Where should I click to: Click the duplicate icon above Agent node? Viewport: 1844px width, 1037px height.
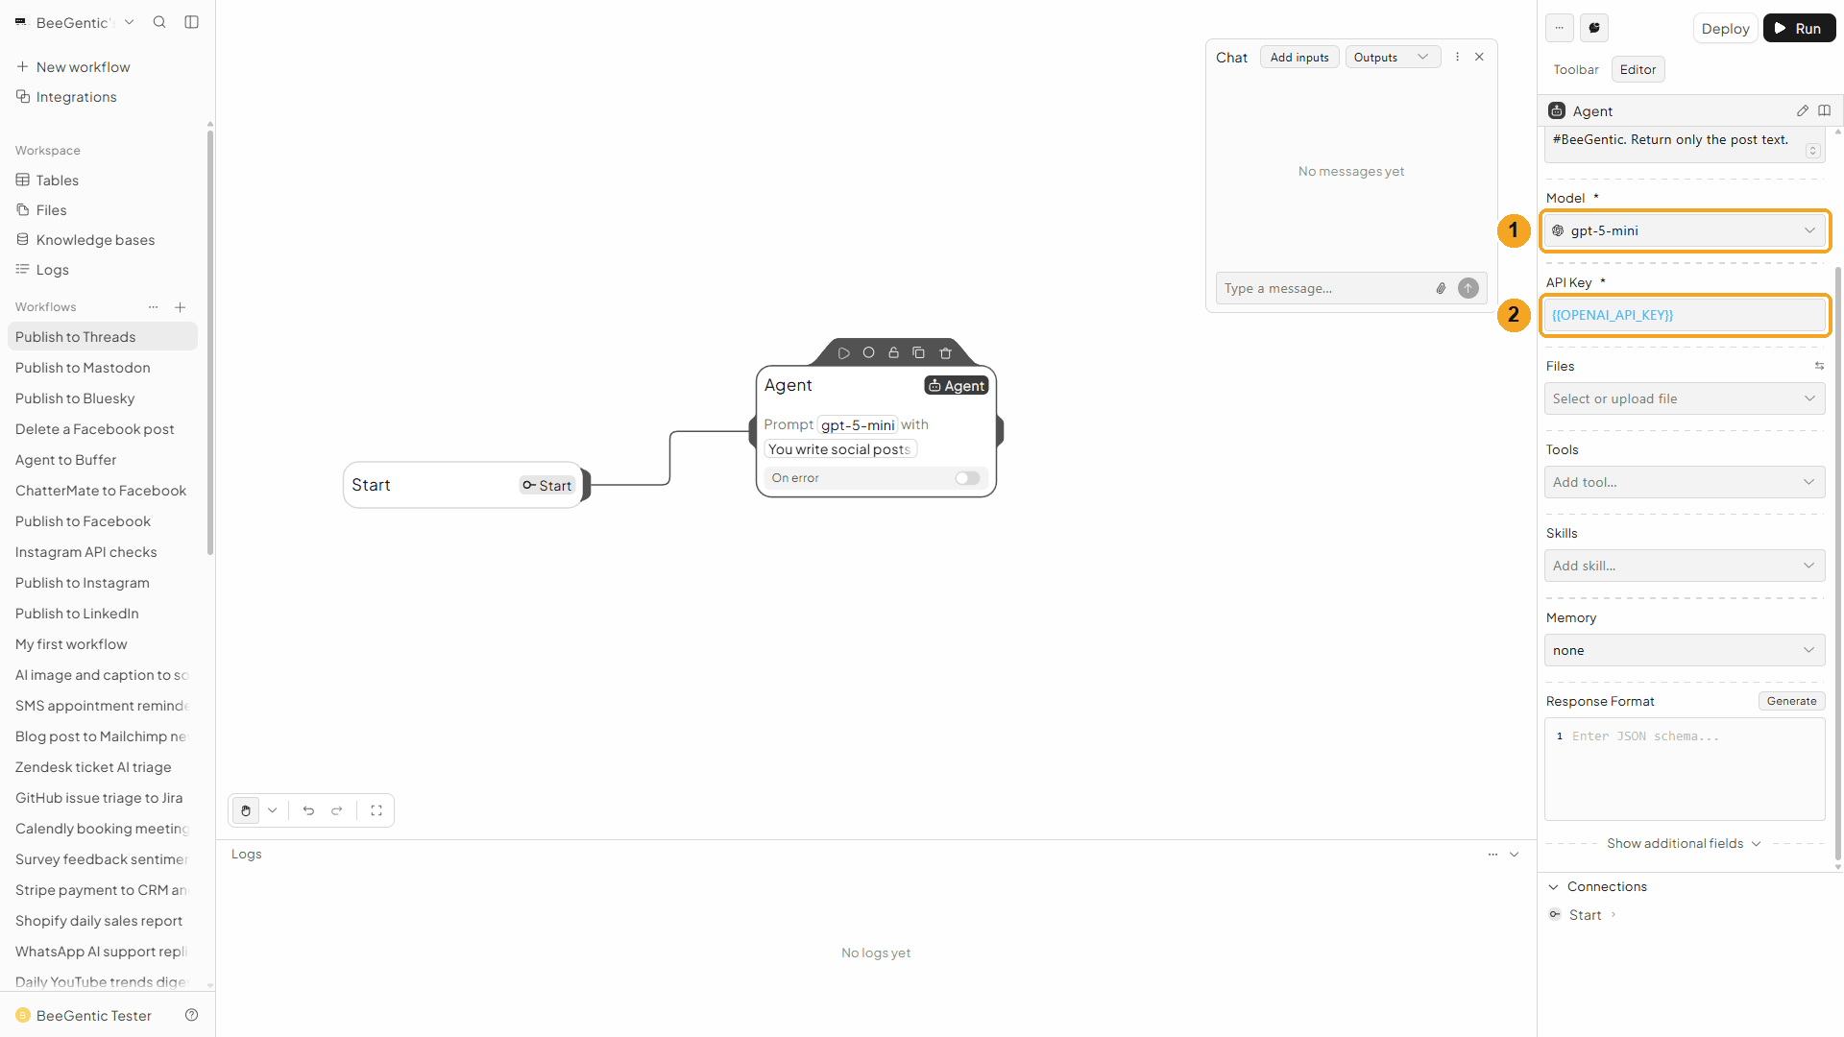918,353
